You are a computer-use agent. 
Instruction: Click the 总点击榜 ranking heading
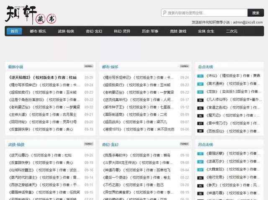click(x=206, y=67)
